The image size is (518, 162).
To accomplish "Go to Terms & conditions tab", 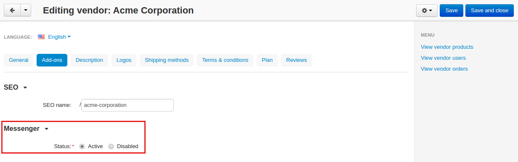I will (225, 60).
